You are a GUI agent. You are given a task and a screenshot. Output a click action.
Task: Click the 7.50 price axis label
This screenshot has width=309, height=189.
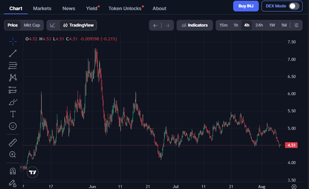pos(291,42)
